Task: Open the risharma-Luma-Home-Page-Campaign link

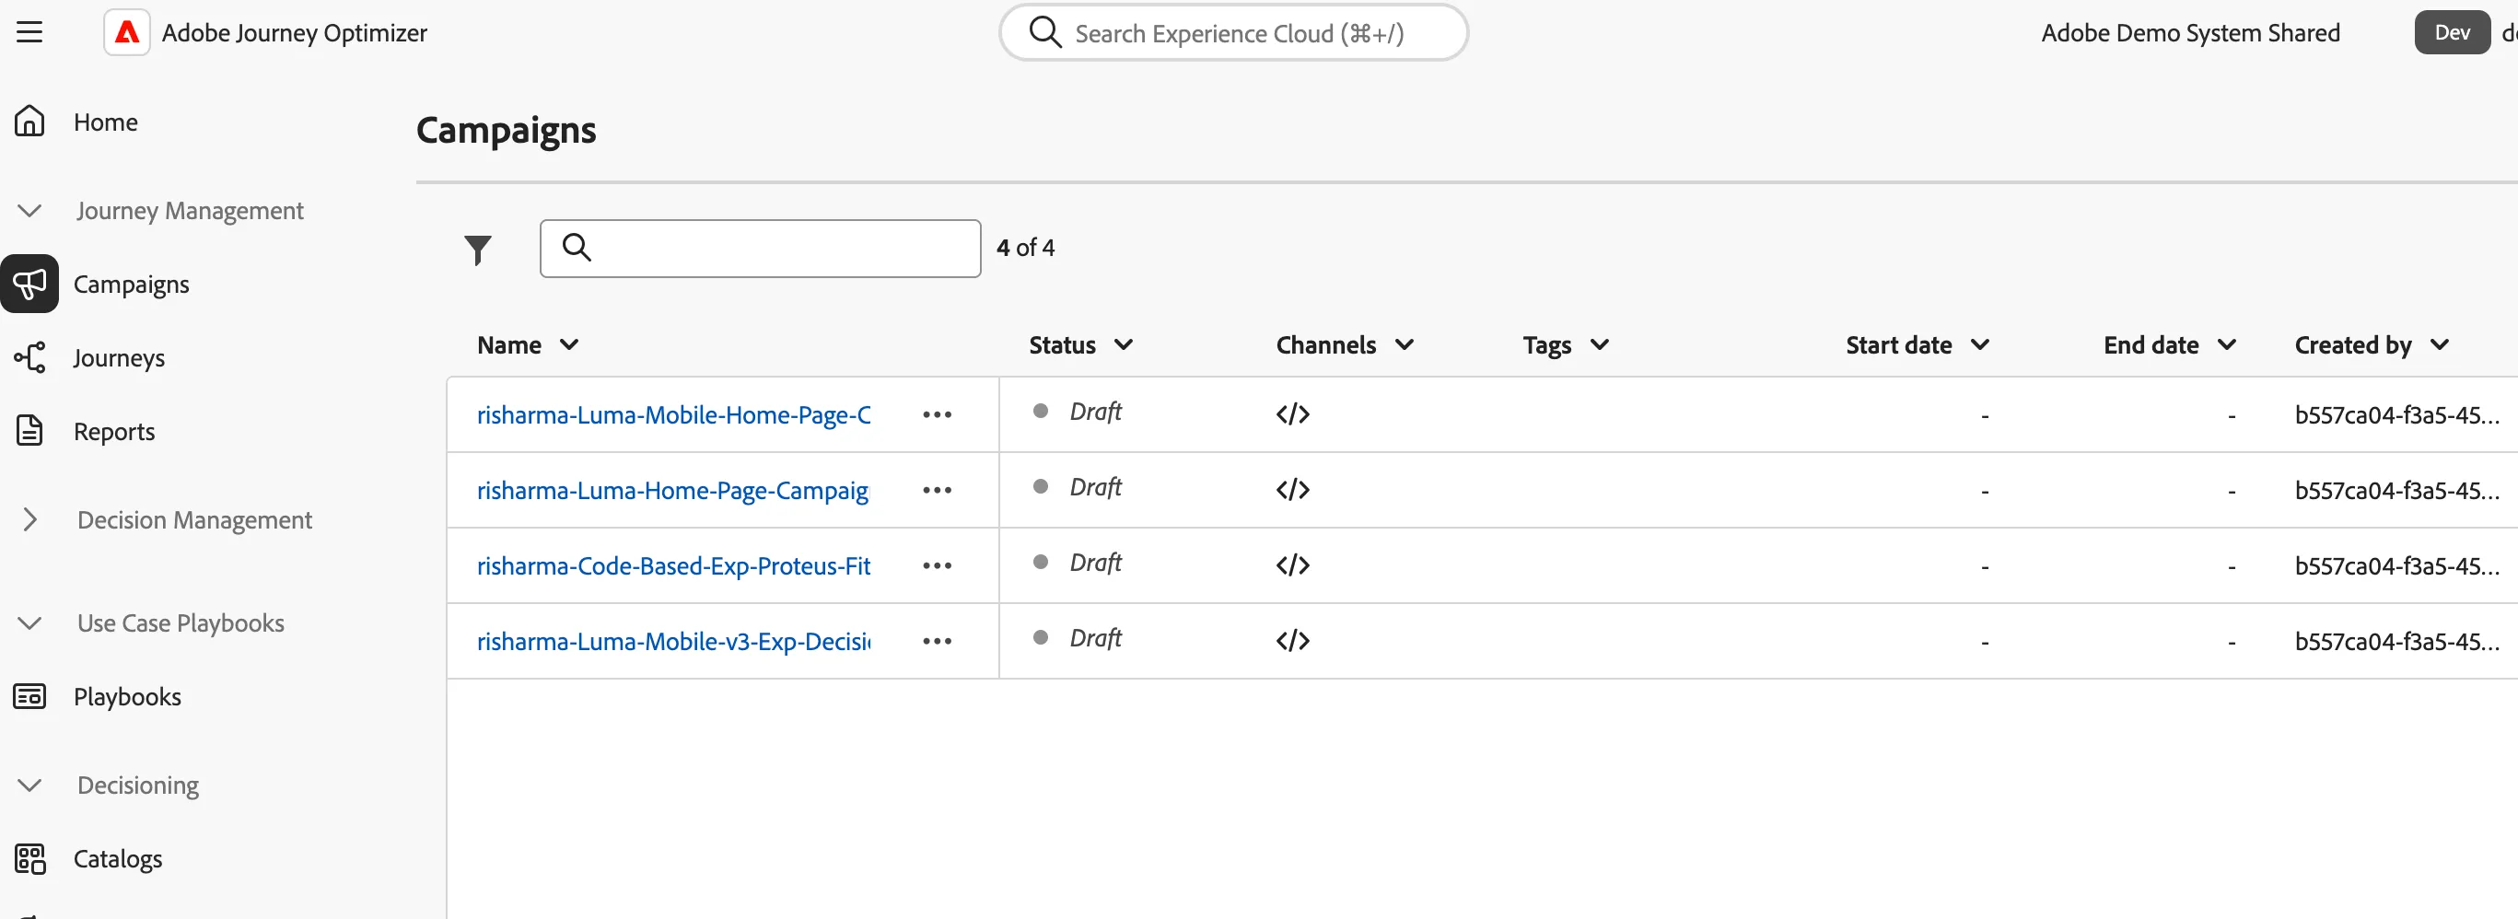Action: pos(672,490)
